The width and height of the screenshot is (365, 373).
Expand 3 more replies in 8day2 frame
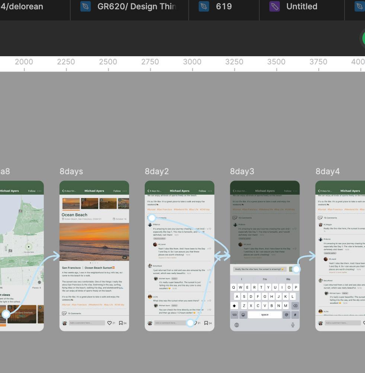167,258
